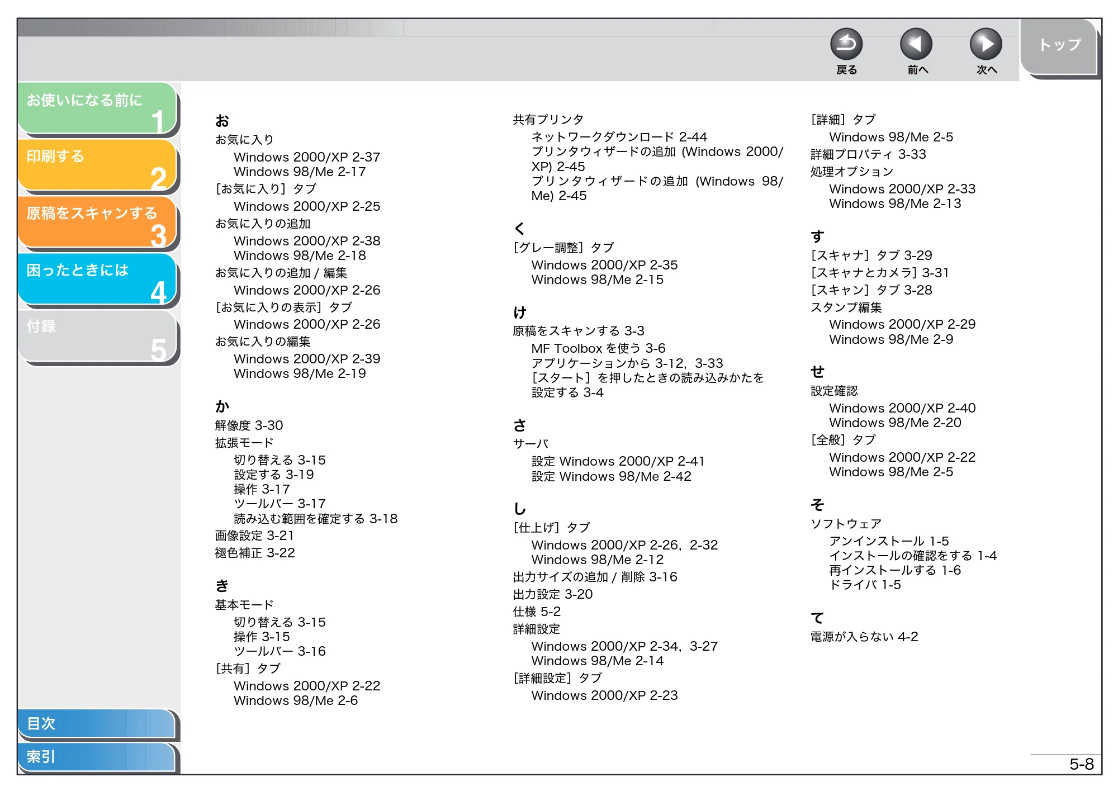Open chapter 4 困ったときには tab

pos(97,279)
